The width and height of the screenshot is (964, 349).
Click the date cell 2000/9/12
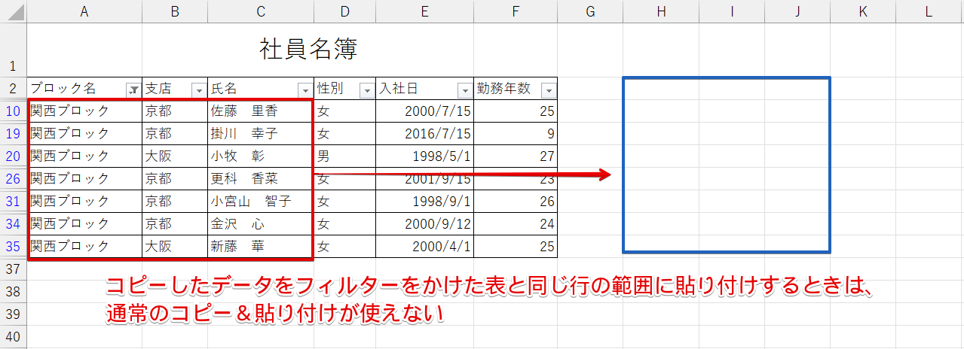(x=424, y=224)
